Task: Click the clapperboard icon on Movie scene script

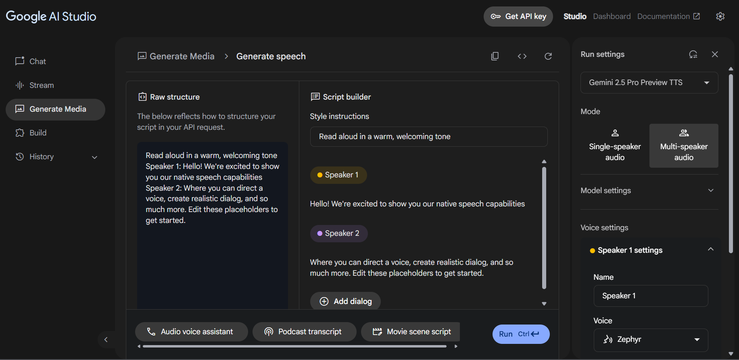Action: tap(377, 331)
